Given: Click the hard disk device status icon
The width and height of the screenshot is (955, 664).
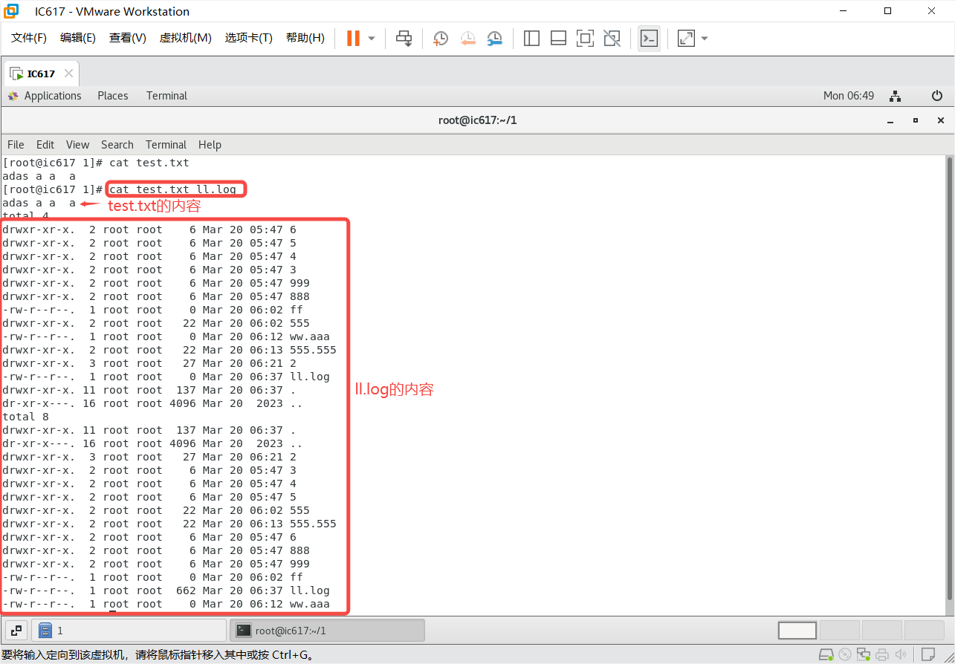Looking at the screenshot, I should 826,655.
